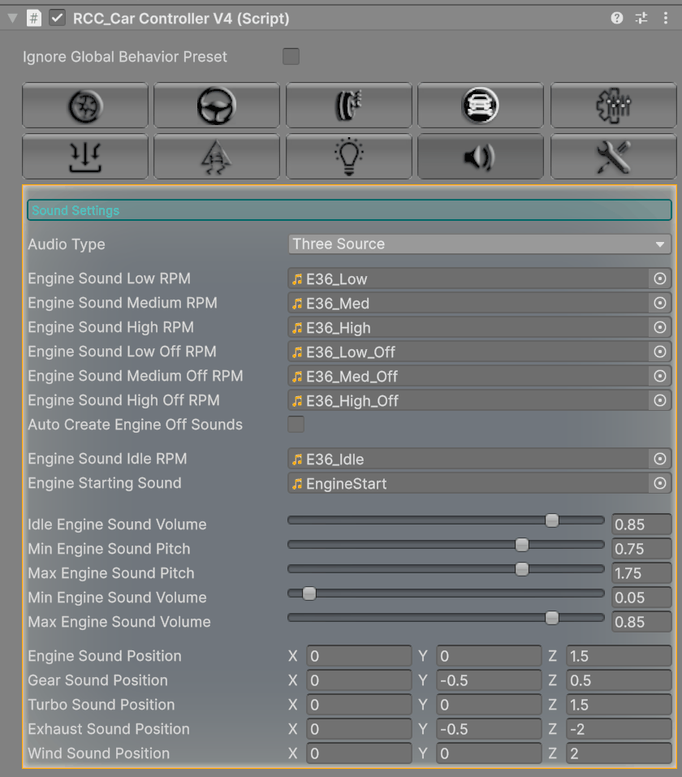Pick object for Engine Sound Low Off RPM
Image resolution: width=682 pixels, height=777 pixels.
(x=660, y=352)
